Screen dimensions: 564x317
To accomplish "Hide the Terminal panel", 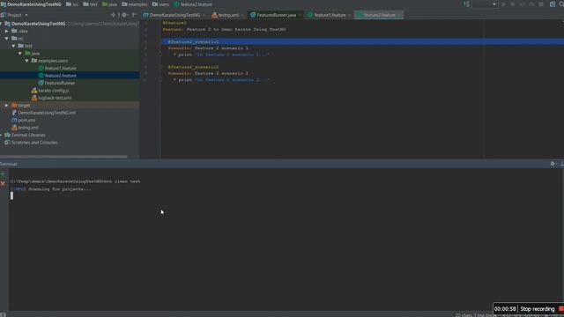I will pyautogui.click(x=562, y=164).
